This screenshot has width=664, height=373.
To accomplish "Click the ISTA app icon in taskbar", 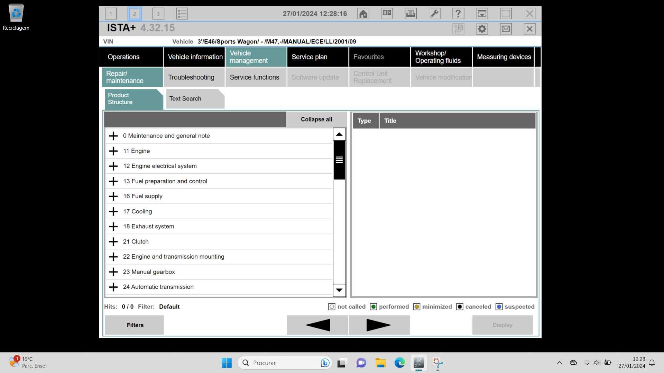I will coord(419,363).
